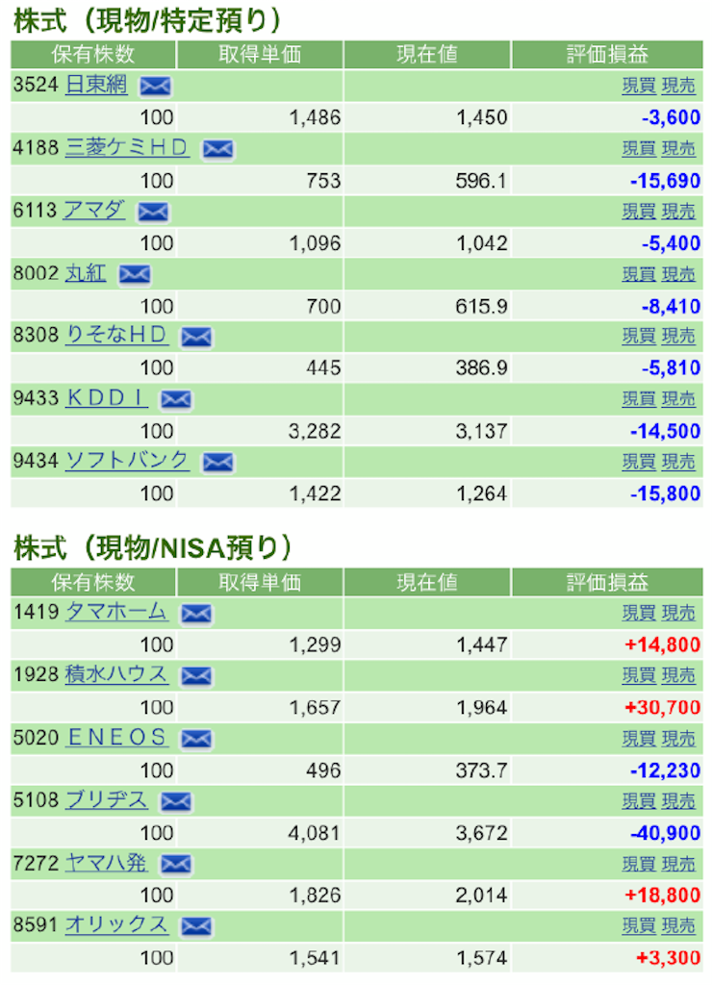Click 現買 for 日東網
The image size is (712, 985).
(x=639, y=86)
